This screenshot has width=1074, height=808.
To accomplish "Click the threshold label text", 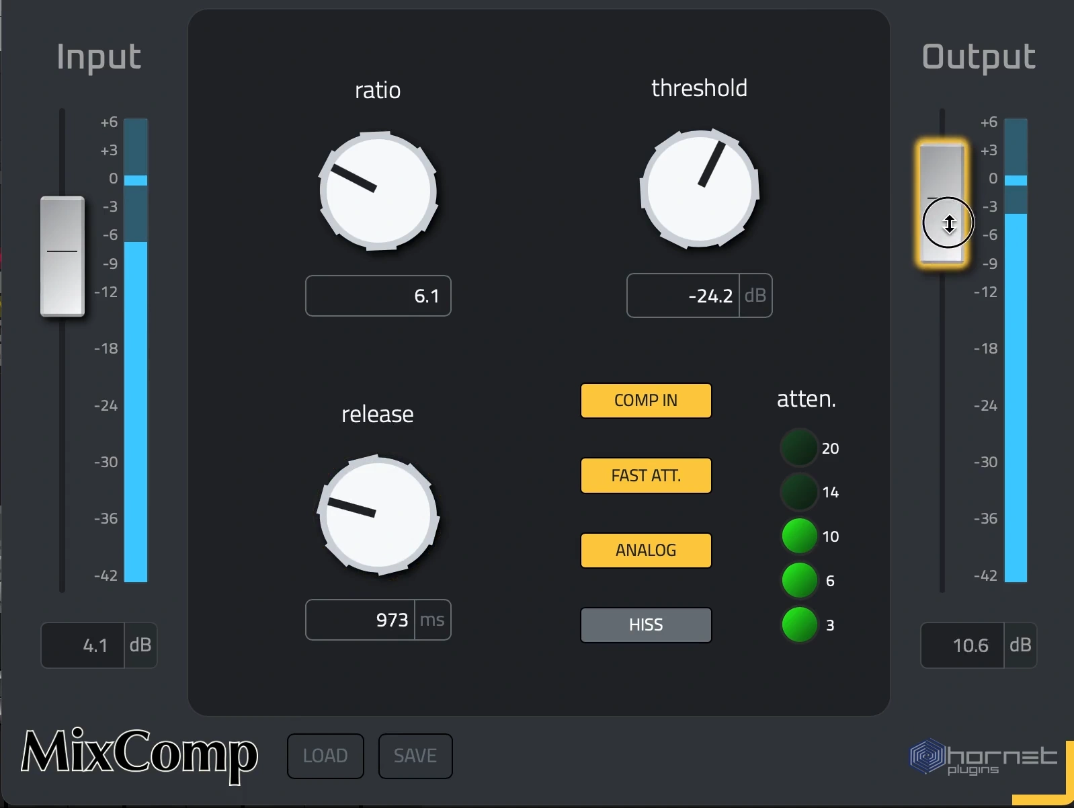I will tap(700, 88).
